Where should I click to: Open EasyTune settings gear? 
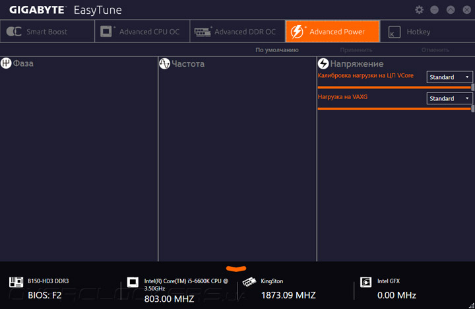coord(420,10)
